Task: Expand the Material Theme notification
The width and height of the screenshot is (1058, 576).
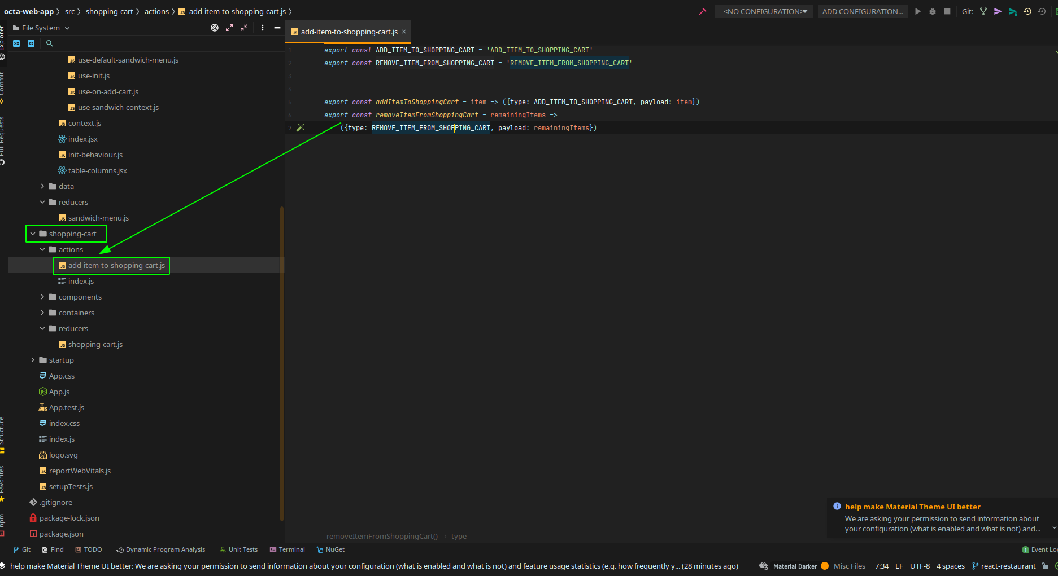Action: [x=1054, y=529]
